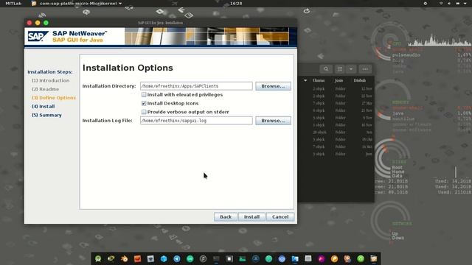Screen dimensions: 472x265
Task: Open the leftmost green dock icon
Action: click(98, 258)
